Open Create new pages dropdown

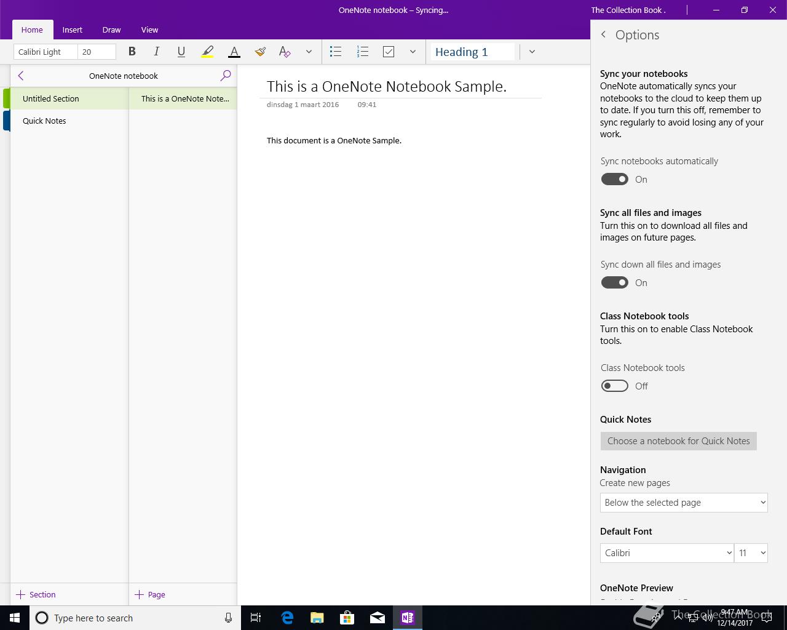pyautogui.click(x=684, y=503)
